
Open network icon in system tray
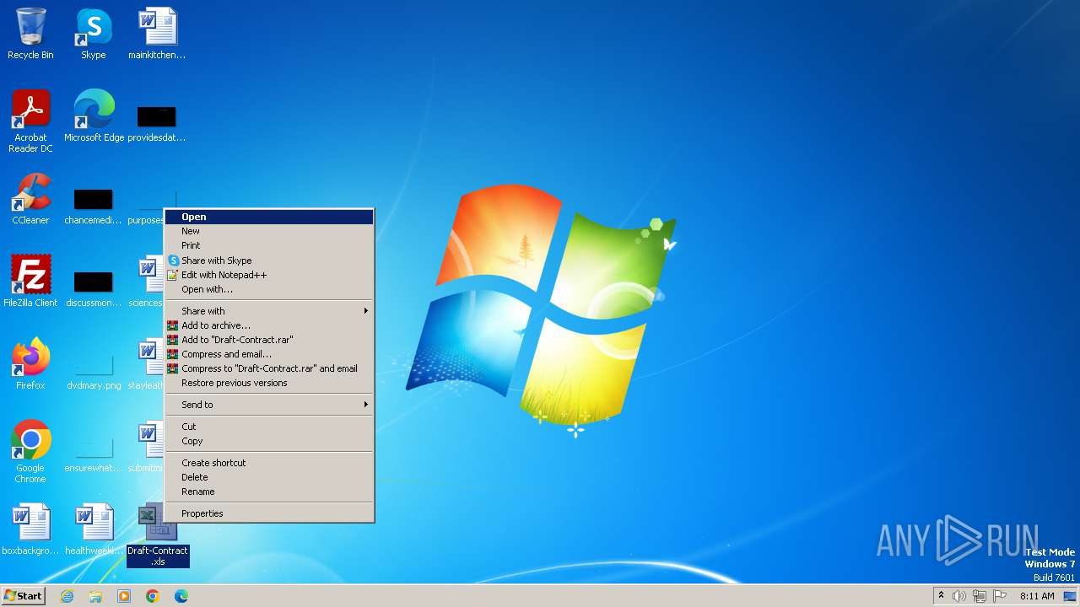(980, 596)
